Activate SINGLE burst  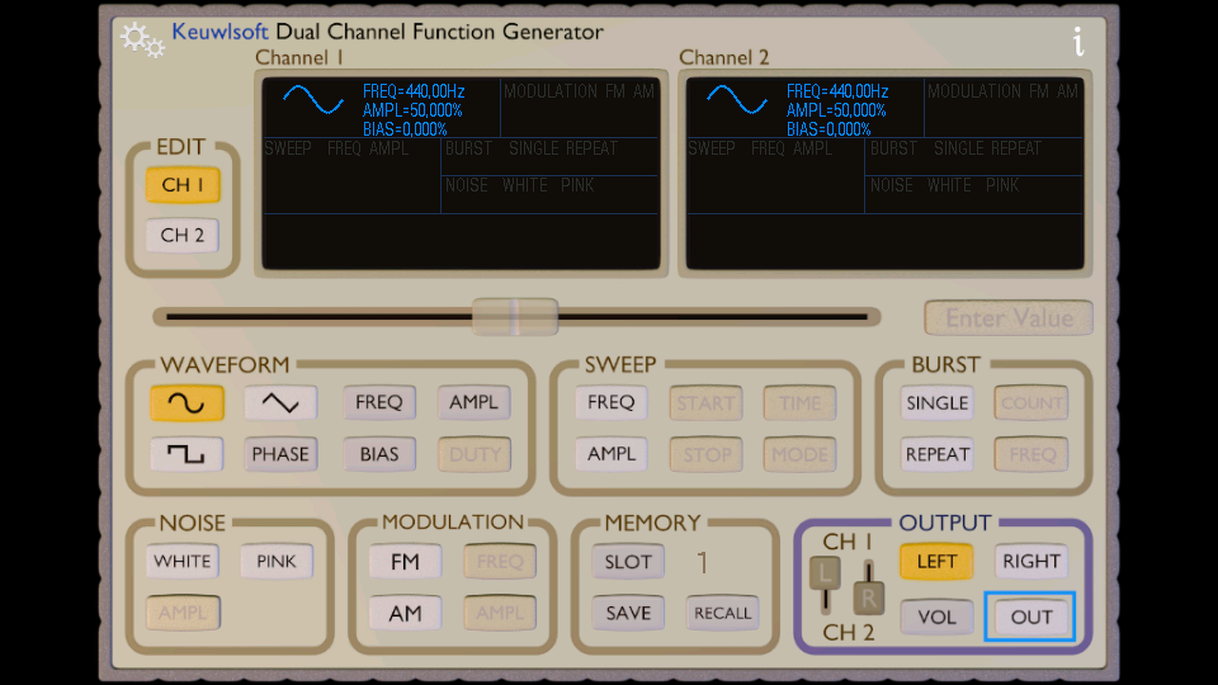937,403
